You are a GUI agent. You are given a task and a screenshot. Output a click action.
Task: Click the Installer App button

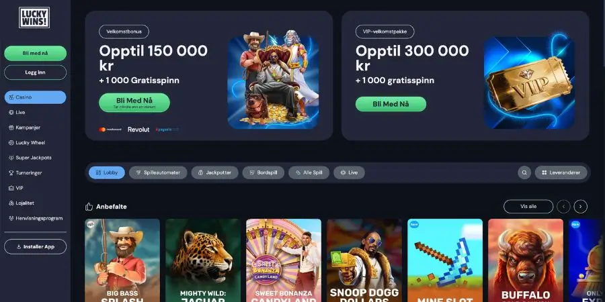point(35,246)
